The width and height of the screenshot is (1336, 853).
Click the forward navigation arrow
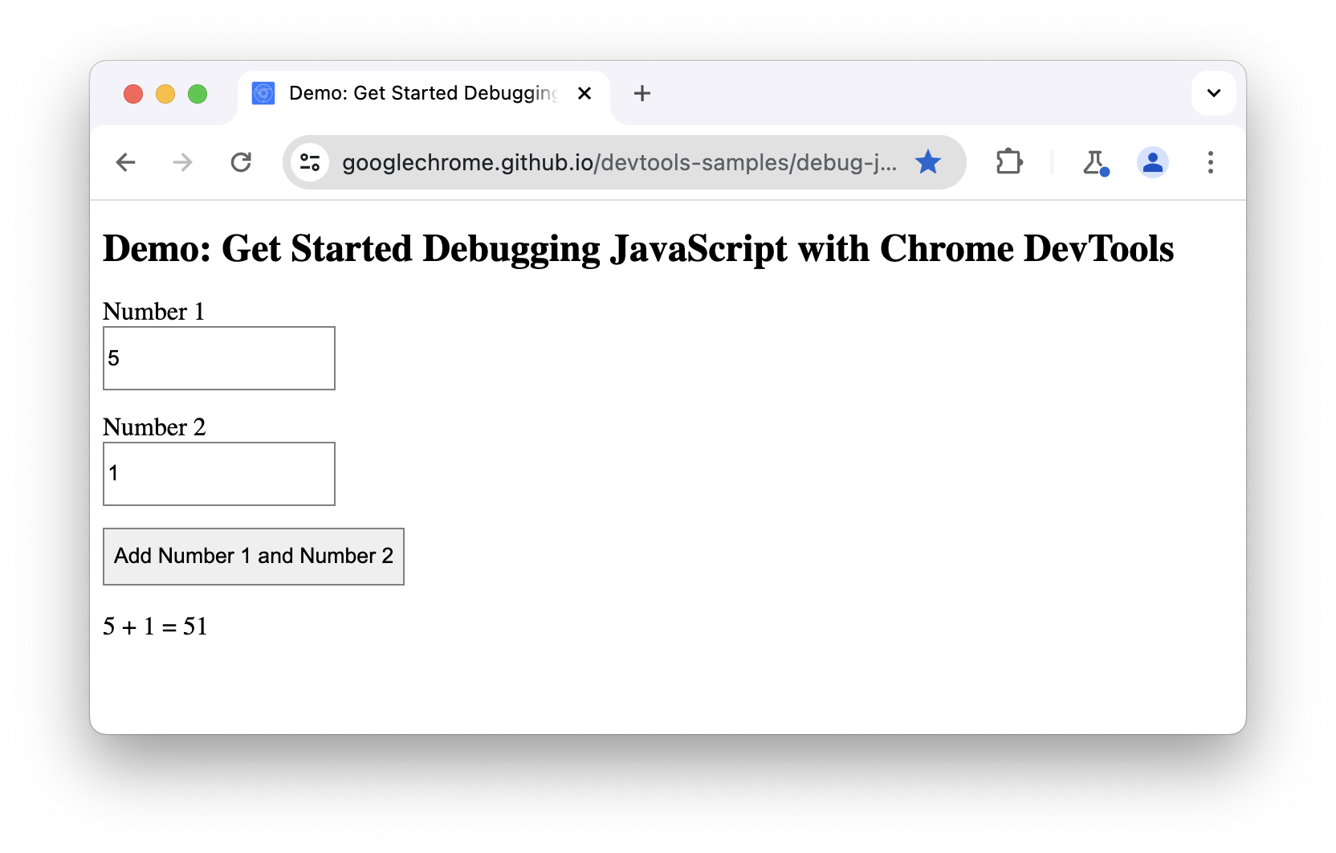183,162
